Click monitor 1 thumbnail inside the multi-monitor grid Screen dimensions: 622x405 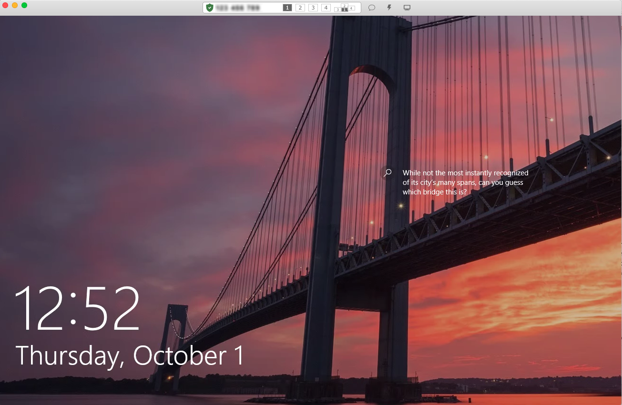(x=345, y=10)
